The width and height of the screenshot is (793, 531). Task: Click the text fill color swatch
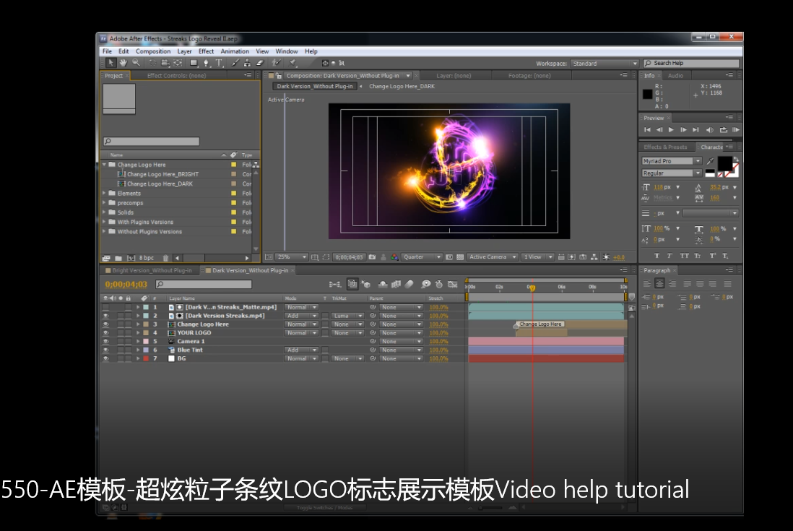pos(724,163)
